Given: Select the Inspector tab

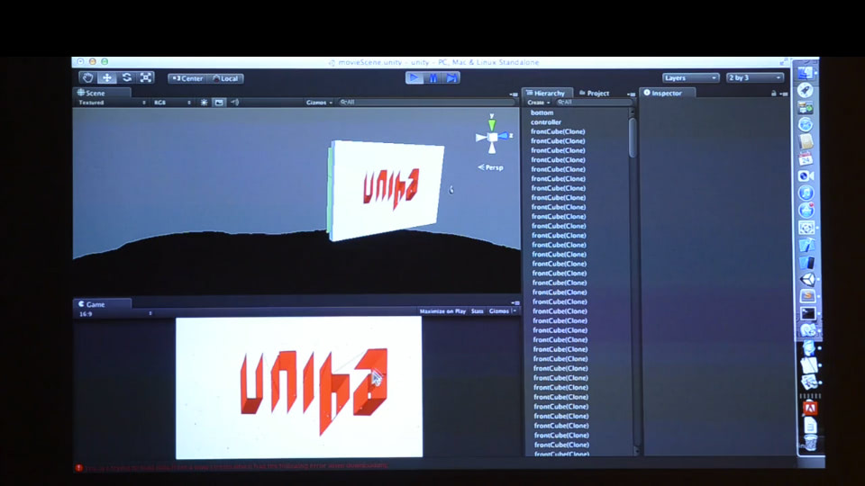Looking at the screenshot, I should (x=667, y=93).
